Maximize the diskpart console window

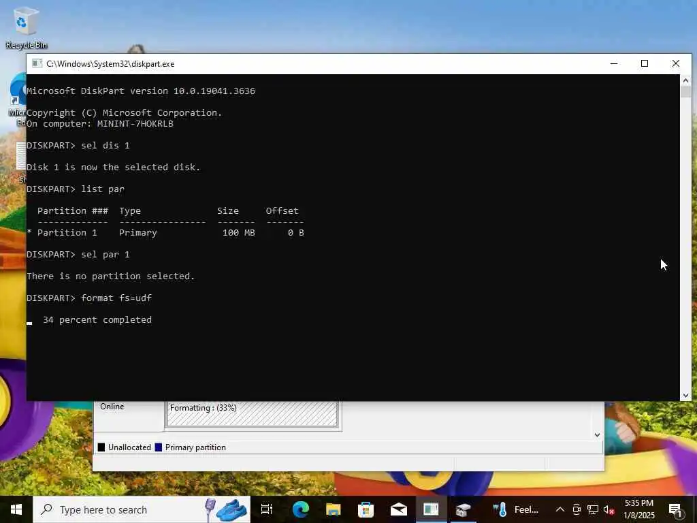[x=645, y=63]
